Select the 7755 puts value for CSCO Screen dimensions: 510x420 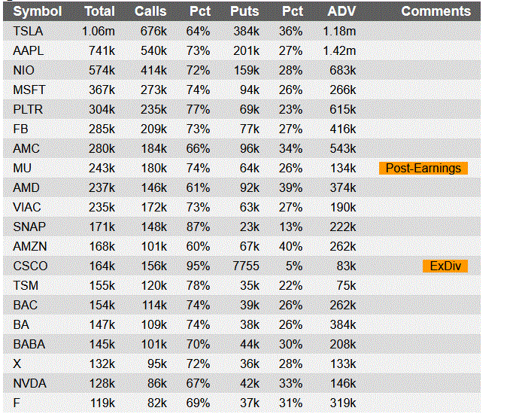pos(244,266)
